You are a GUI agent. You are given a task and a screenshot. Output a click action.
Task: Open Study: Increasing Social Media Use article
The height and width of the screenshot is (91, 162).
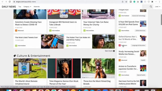tap(129, 53)
